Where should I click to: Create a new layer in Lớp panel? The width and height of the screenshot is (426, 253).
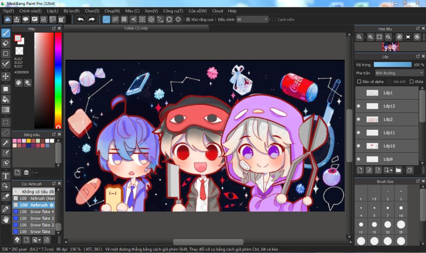point(360,170)
